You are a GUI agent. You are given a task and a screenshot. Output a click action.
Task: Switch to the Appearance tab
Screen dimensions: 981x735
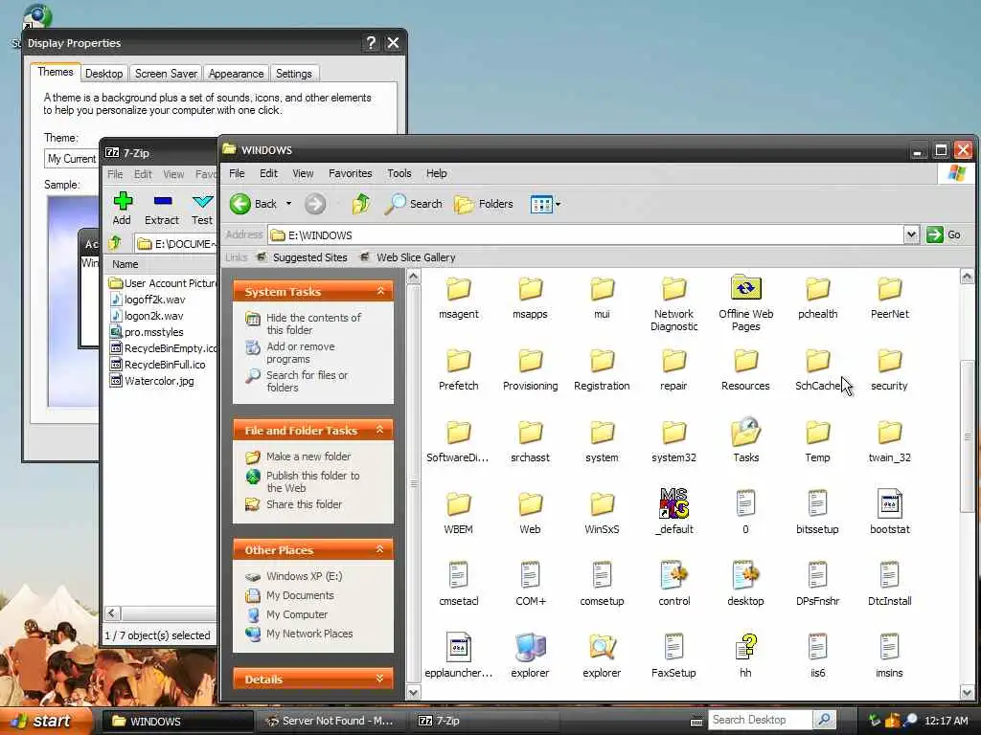click(236, 74)
